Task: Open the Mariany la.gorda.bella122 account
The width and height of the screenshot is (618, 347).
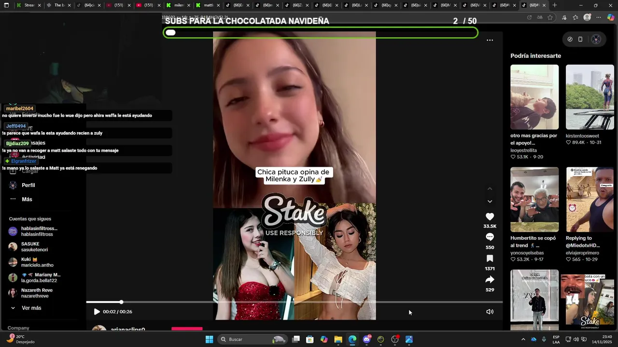Action: (35, 278)
